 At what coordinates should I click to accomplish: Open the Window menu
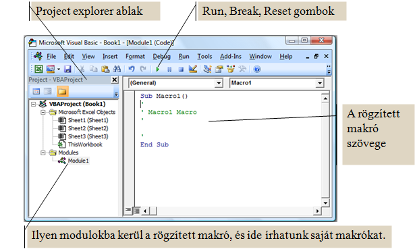(260, 57)
